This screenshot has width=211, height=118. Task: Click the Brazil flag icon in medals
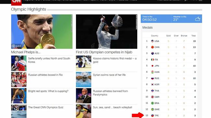pos(152,103)
